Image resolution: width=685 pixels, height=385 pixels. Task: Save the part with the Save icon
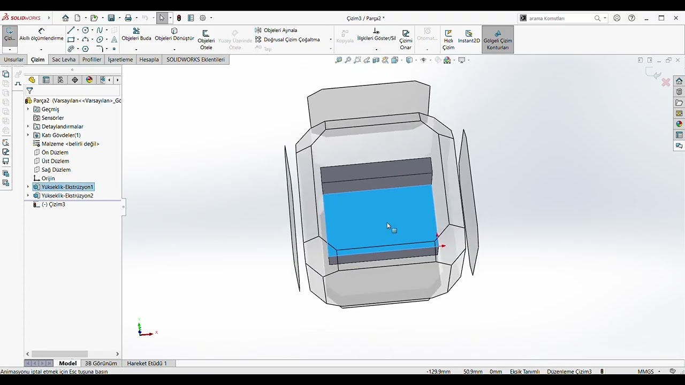tap(111, 18)
